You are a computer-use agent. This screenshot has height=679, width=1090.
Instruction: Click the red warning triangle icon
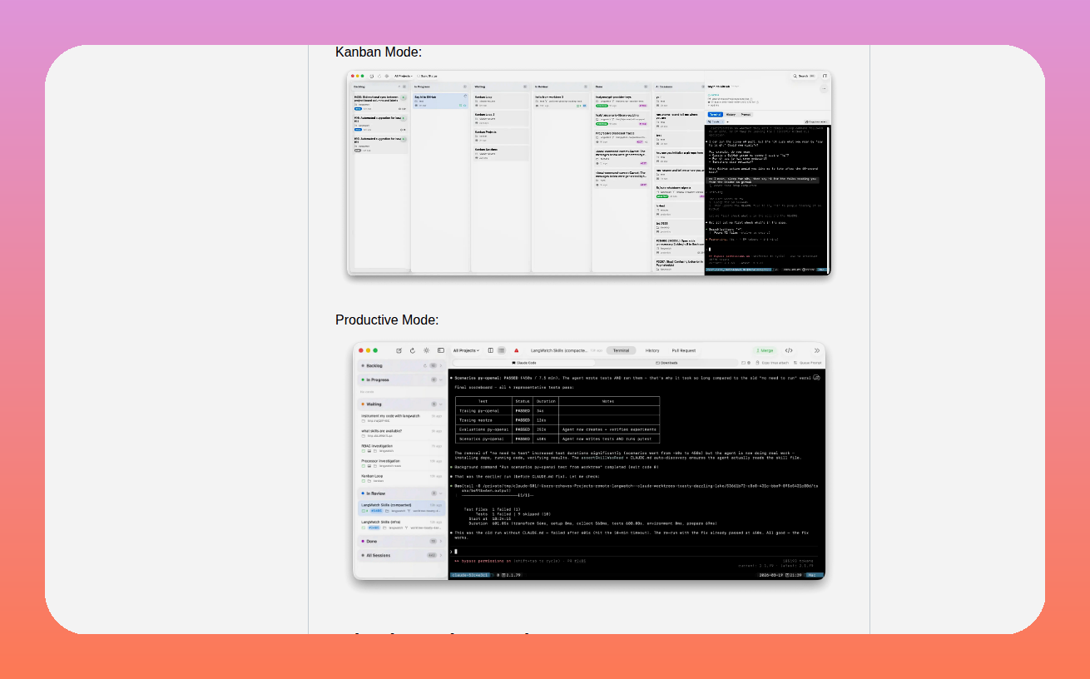click(x=516, y=350)
